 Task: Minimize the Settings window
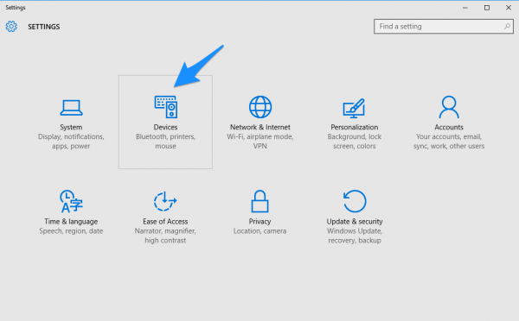pos(465,8)
